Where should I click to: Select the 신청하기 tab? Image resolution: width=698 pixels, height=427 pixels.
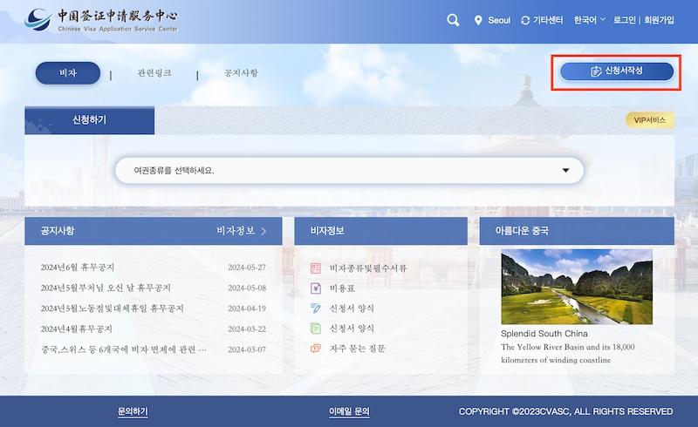coord(90,120)
